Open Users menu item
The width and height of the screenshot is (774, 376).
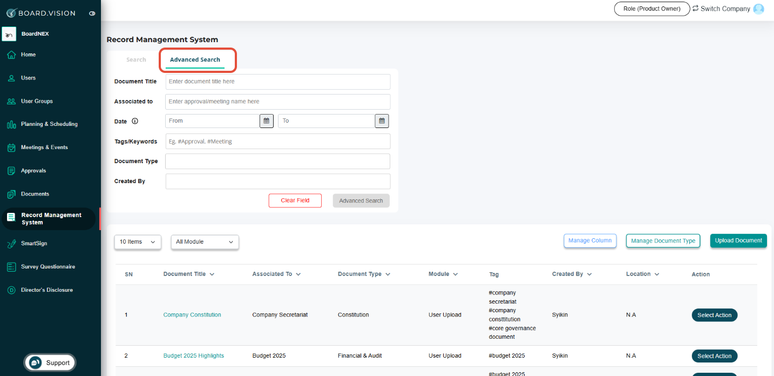point(28,78)
